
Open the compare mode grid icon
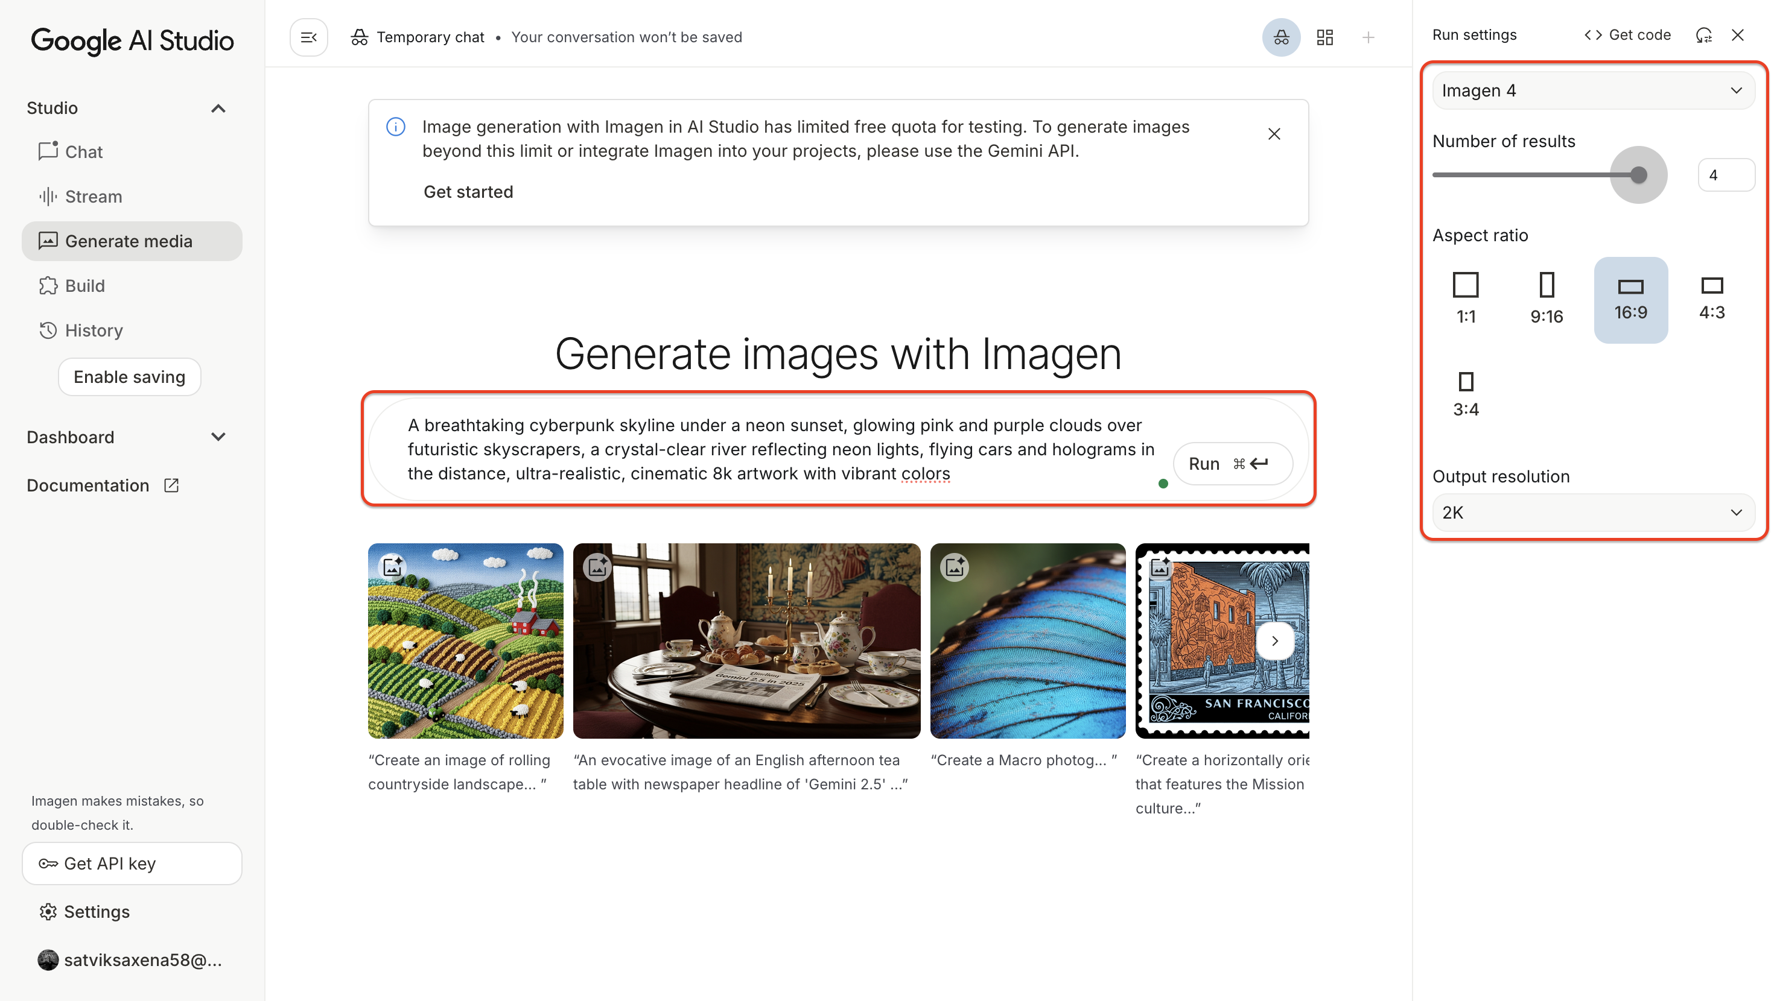[1325, 37]
